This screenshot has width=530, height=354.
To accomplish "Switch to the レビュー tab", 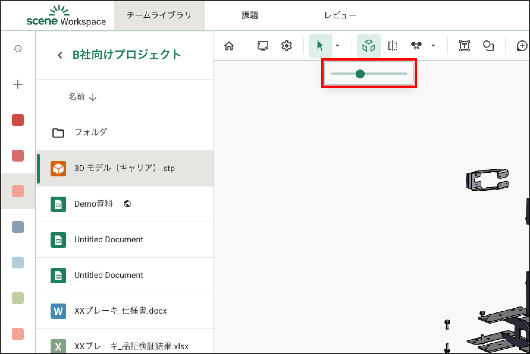I will tap(340, 15).
